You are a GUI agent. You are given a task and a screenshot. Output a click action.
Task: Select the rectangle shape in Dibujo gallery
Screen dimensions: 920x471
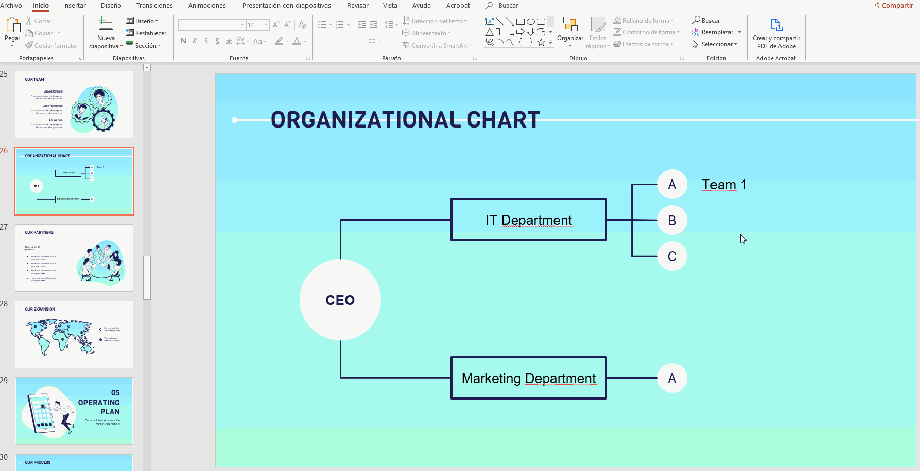click(520, 22)
